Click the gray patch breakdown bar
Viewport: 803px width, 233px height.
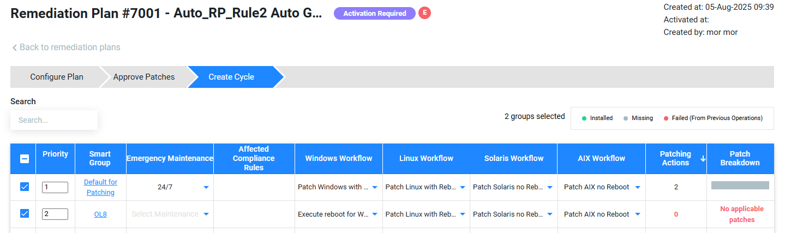[740, 186]
